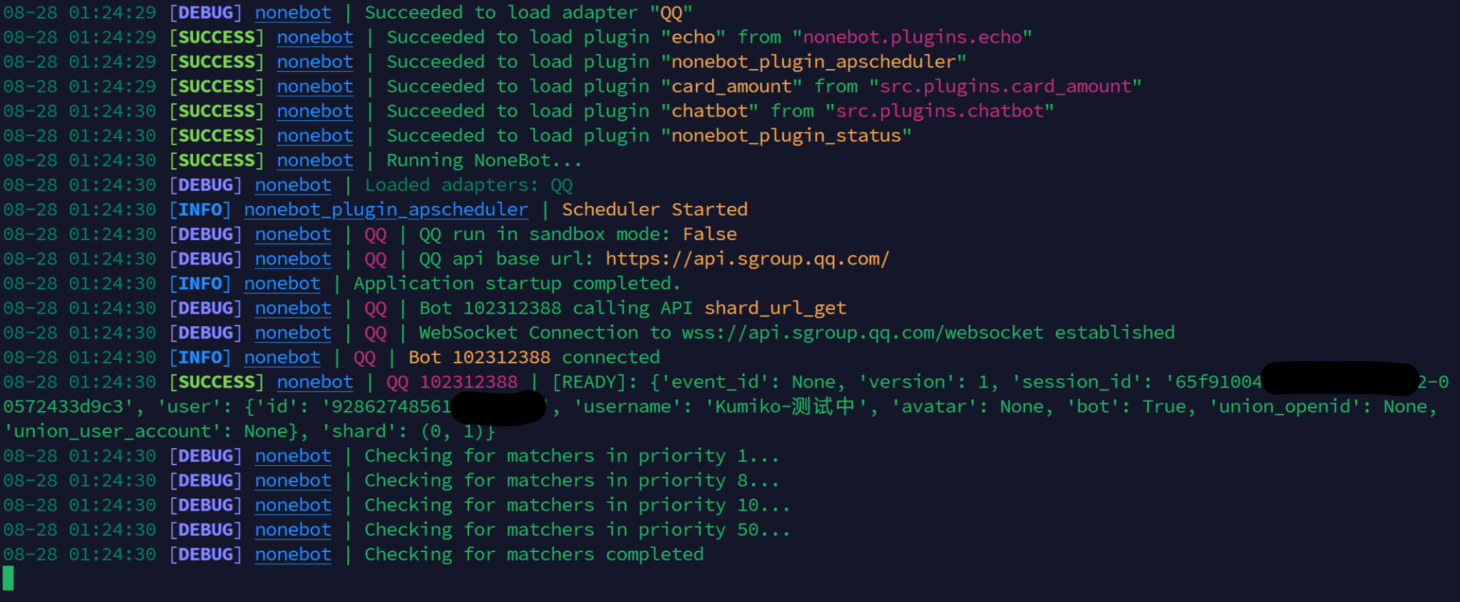Click nonebot link on the [READY] line
Image resolution: width=1460 pixels, height=602 pixels.
(x=314, y=383)
